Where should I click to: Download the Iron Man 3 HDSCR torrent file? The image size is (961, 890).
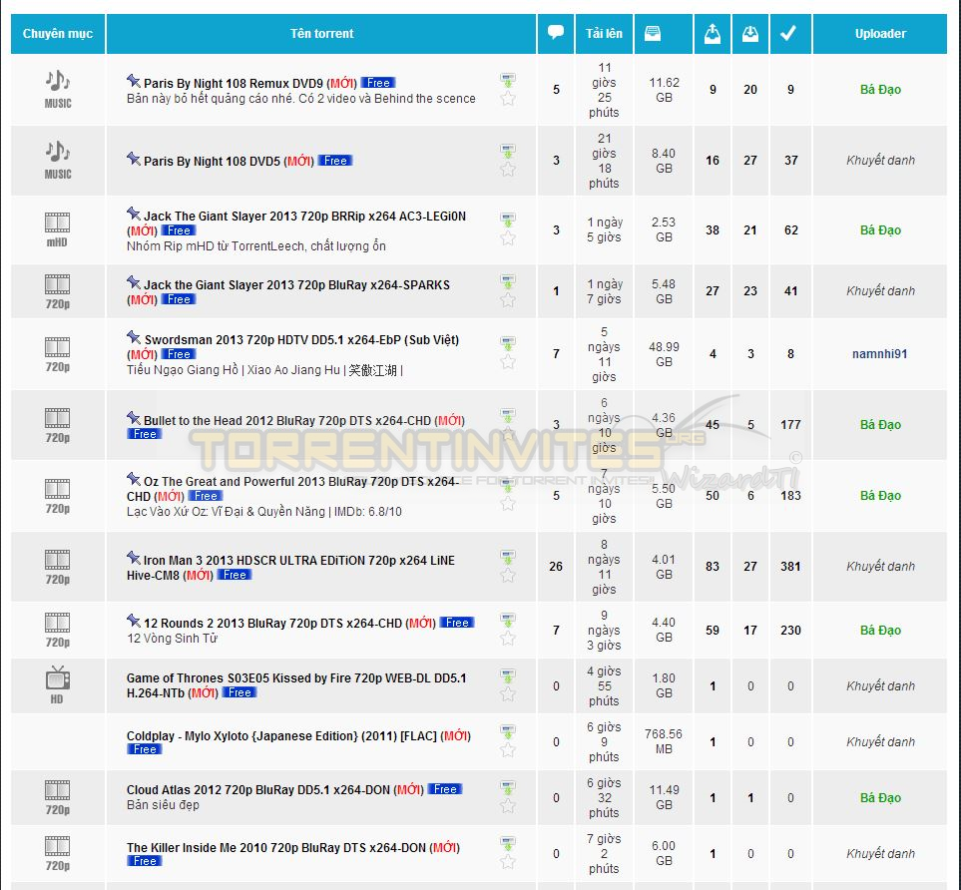coord(508,557)
